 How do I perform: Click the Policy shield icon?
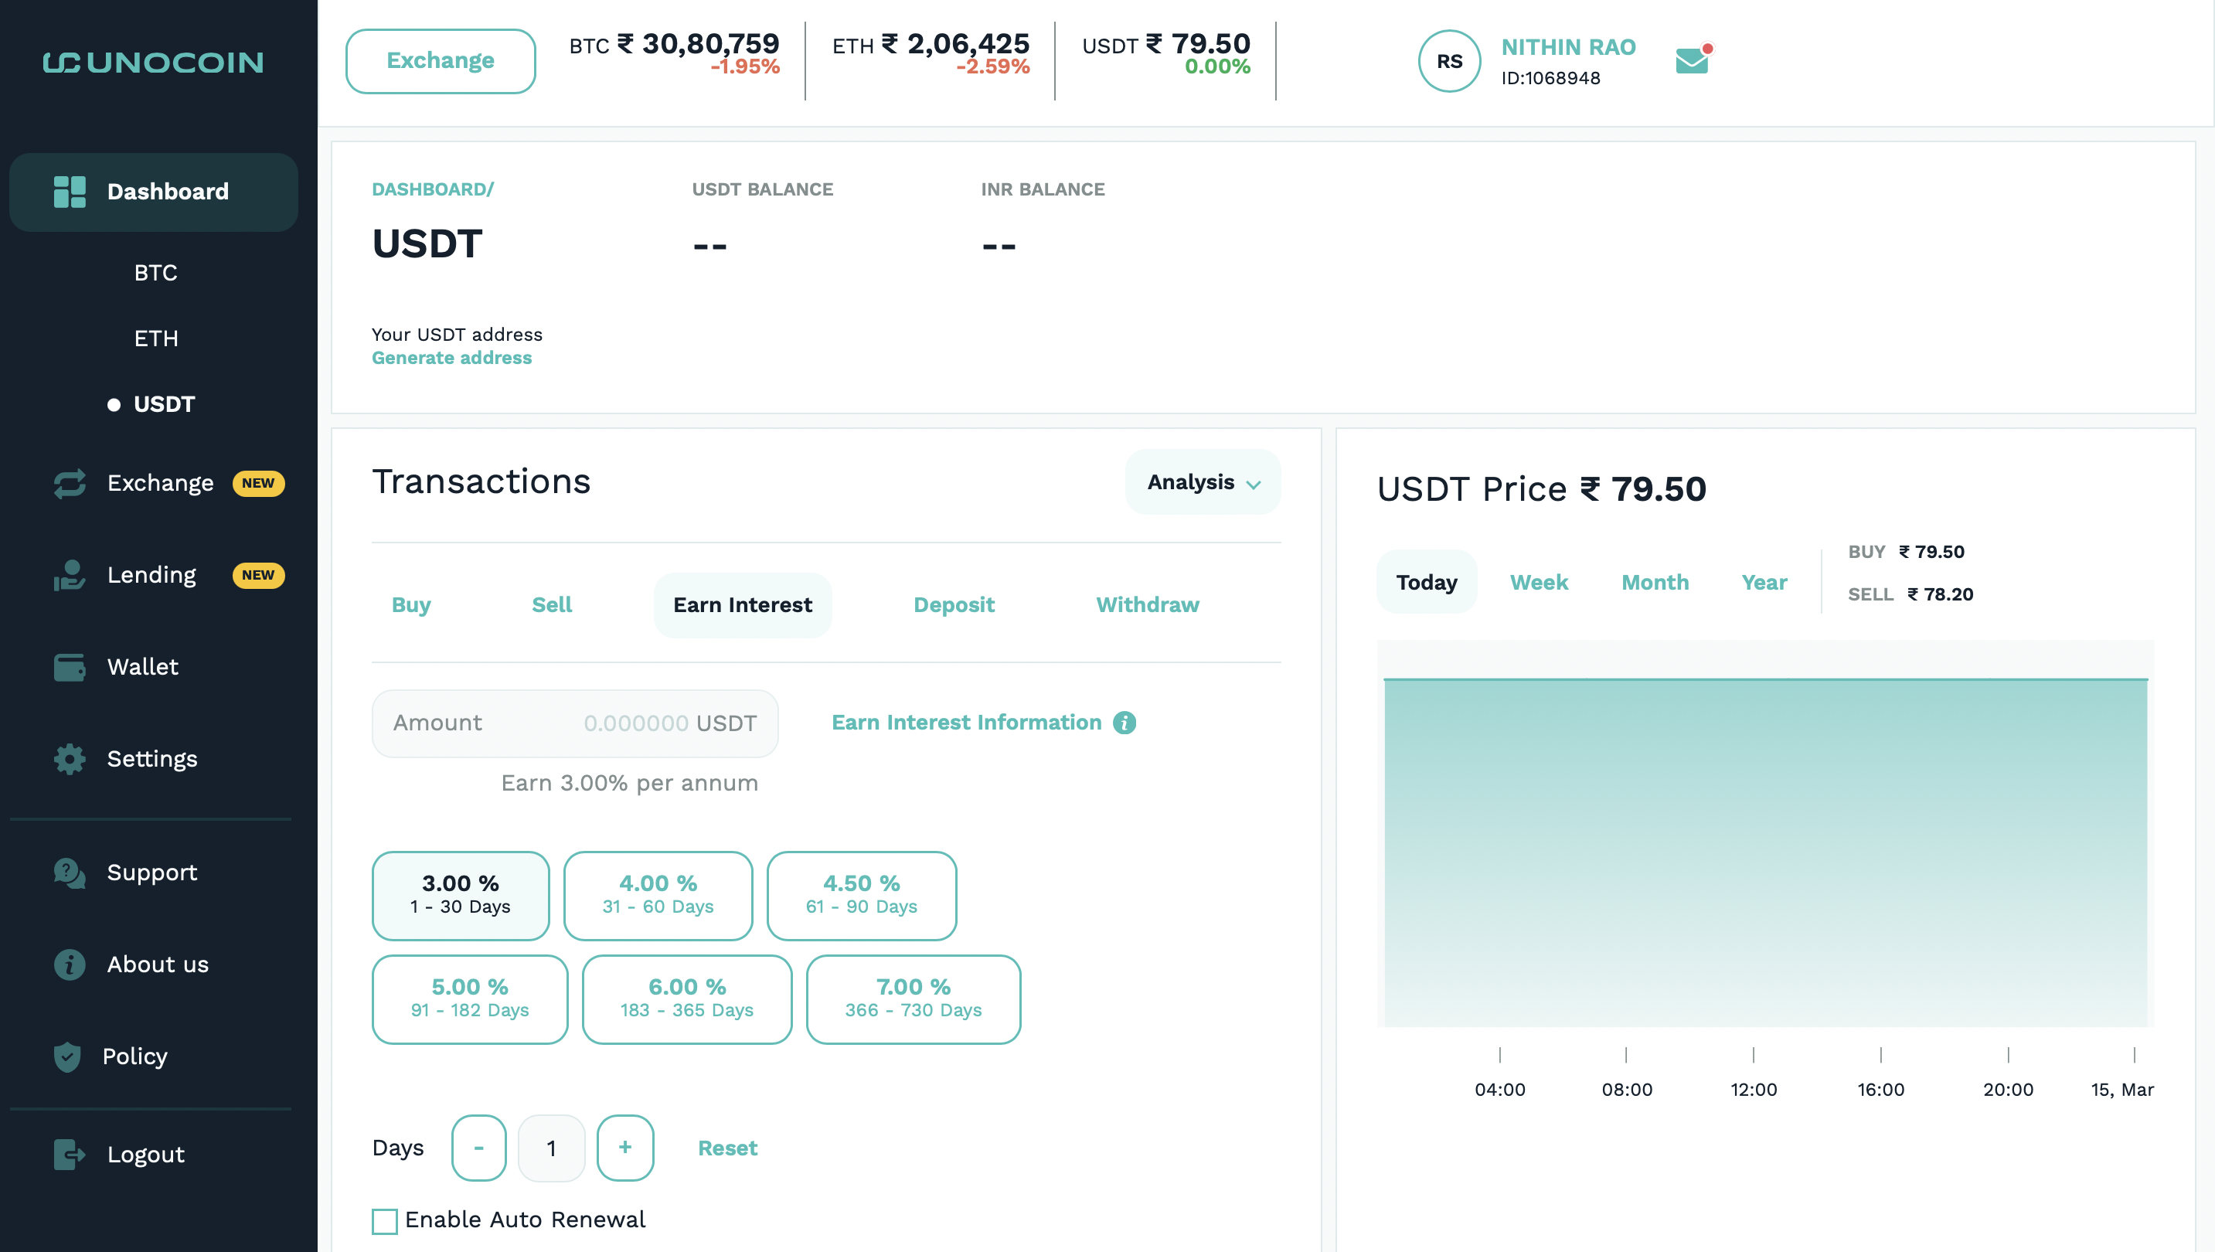(67, 1056)
